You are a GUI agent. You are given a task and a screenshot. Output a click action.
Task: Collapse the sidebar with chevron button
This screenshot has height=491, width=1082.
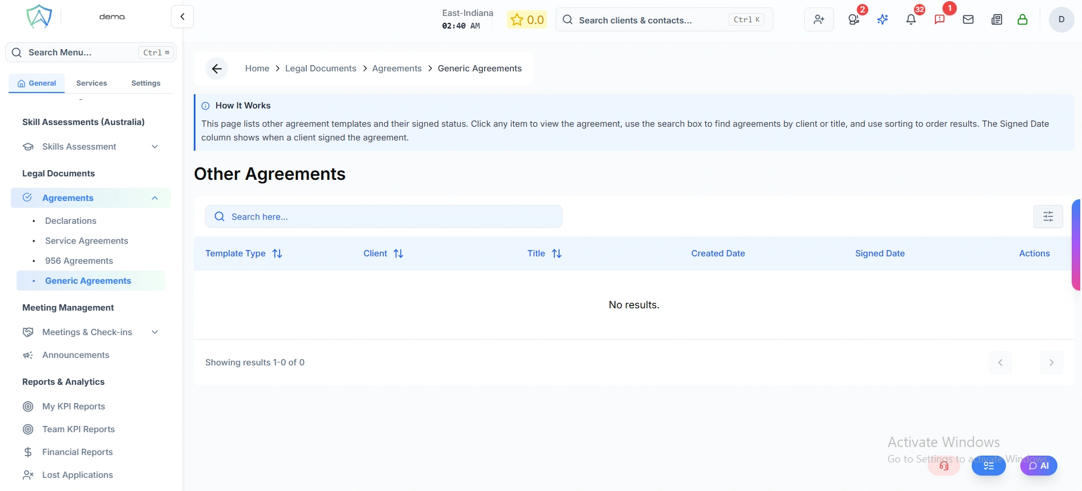182,17
